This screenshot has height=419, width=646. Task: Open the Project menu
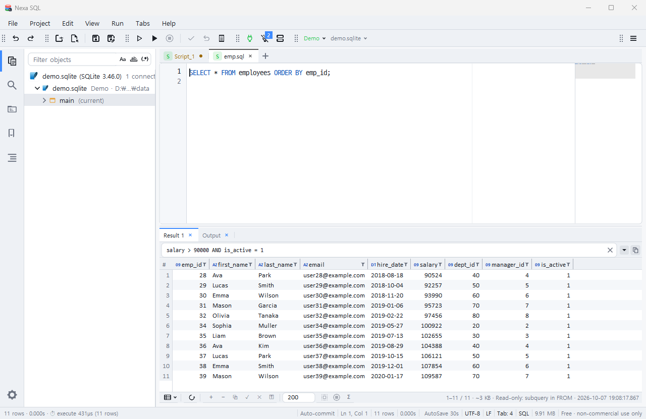click(40, 23)
